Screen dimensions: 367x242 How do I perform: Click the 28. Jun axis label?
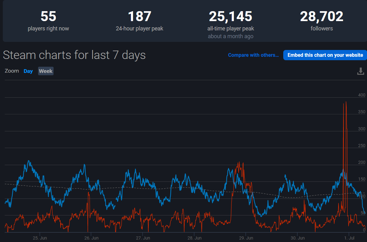coord(194,238)
